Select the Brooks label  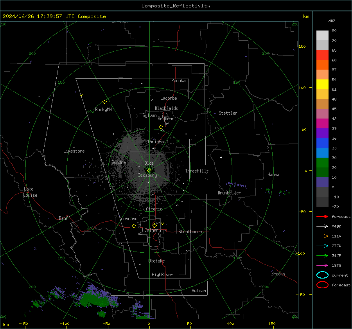[278, 274]
